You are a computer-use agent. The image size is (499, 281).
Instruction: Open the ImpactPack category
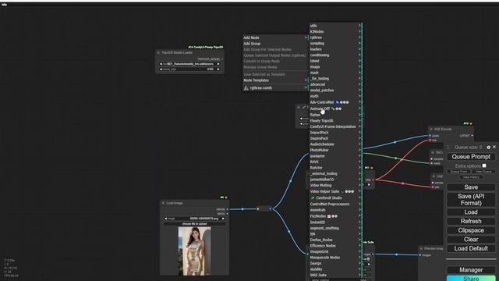(x=335, y=133)
